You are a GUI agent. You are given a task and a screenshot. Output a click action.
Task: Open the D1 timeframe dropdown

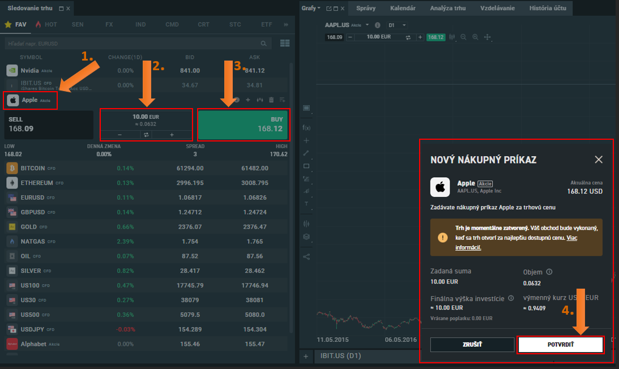coord(398,25)
